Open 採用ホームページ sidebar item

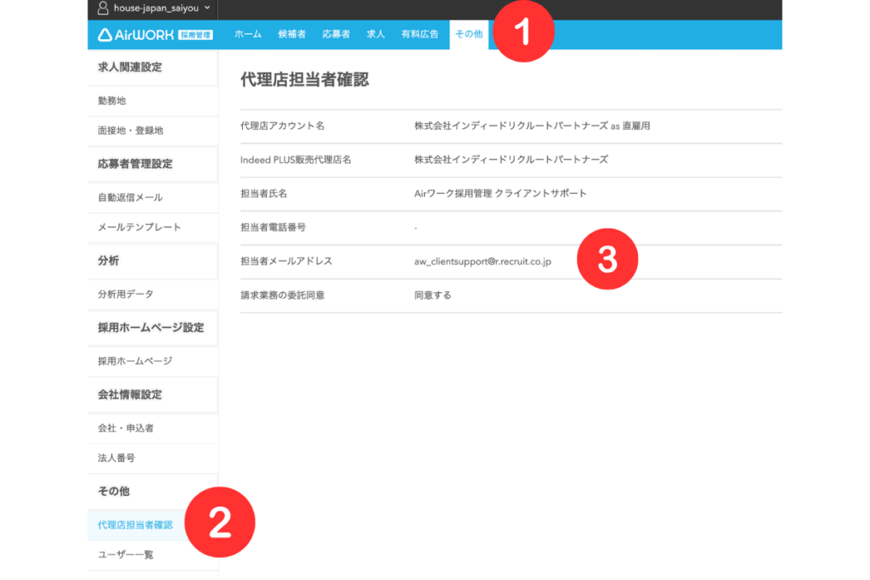tap(153, 362)
